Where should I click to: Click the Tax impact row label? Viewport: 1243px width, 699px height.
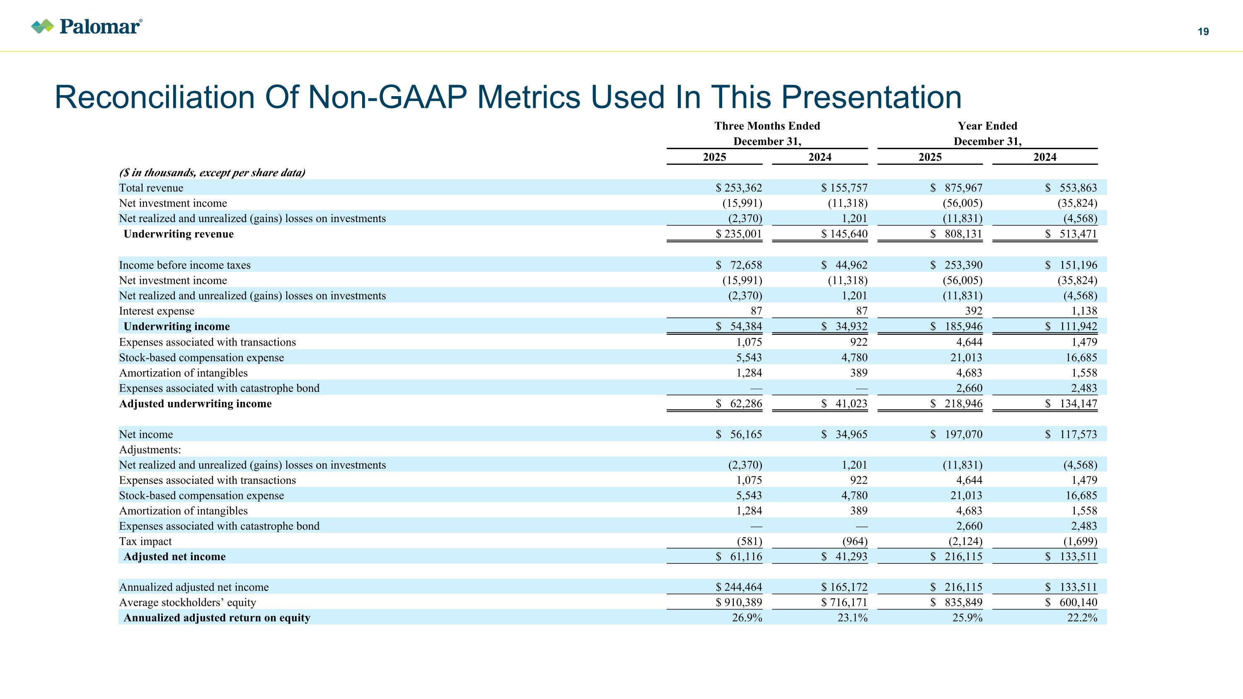click(145, 541)
